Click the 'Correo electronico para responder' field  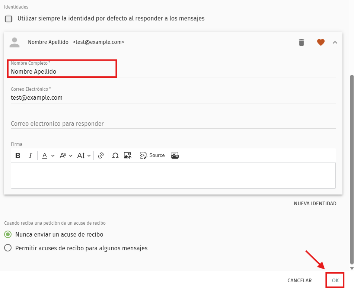(x=173, y=123)
